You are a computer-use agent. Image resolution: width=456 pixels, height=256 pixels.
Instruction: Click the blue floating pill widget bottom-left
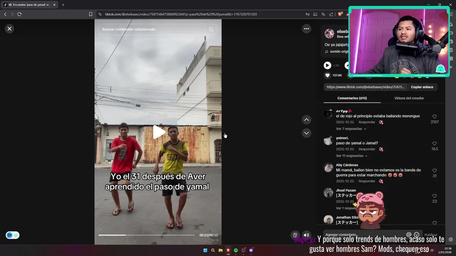pyautogui.click(x=12, y=235)
